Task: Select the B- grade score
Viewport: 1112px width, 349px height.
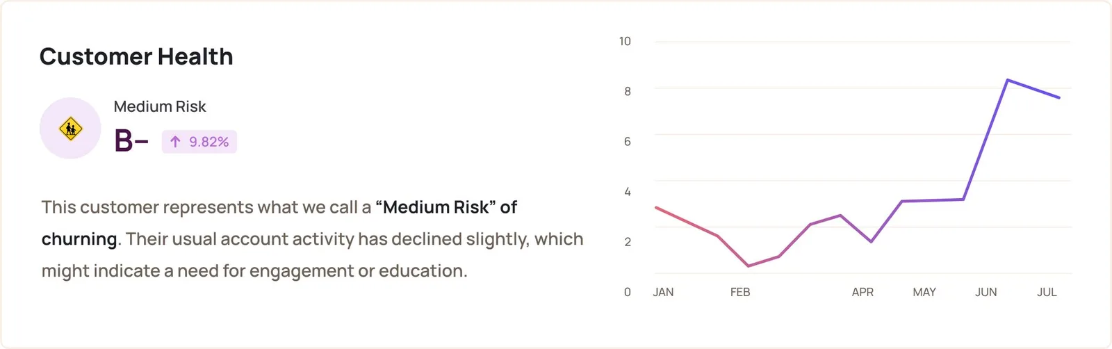Action: 131,141
